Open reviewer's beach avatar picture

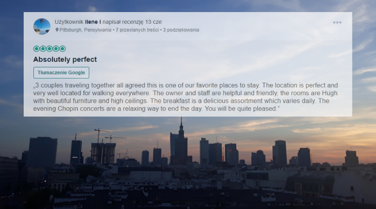coord(42,26)
